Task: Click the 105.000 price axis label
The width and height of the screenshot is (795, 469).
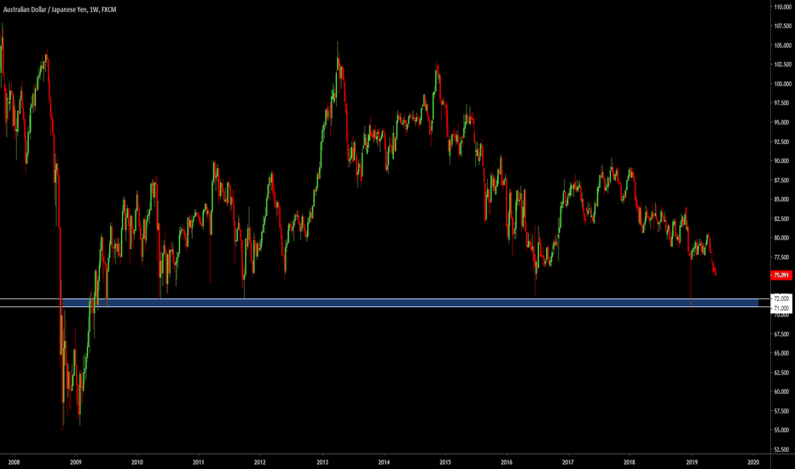Action: pyautogui.click(x=782, y=46)
